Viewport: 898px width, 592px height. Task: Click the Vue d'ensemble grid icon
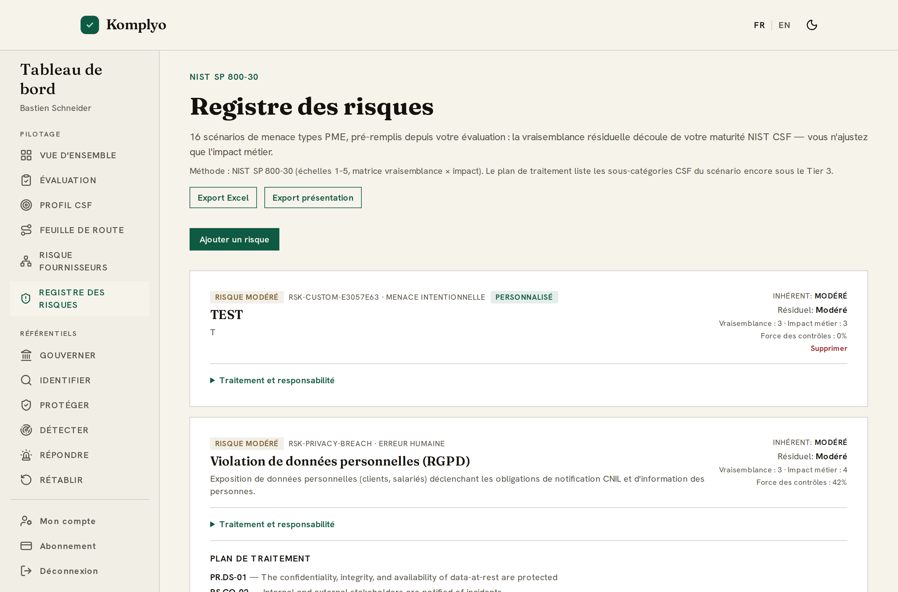pyautogui.click(x=26, y=155)
